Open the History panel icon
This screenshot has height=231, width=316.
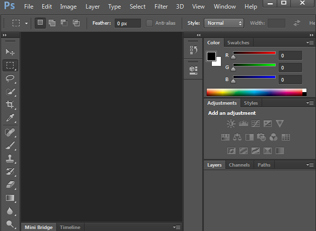click(193, 50)
